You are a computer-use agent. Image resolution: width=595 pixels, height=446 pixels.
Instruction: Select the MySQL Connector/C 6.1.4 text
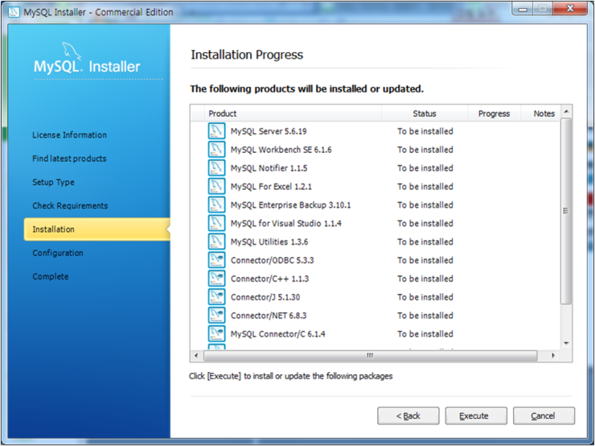(278, 334)
